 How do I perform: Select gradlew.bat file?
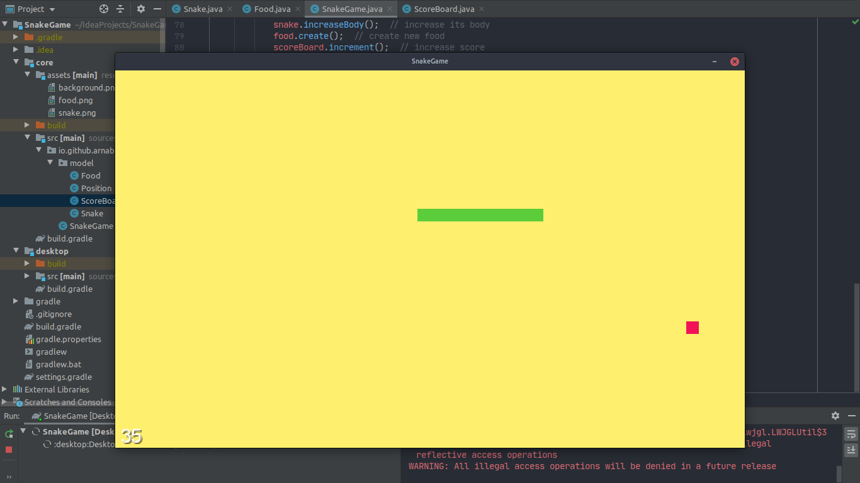point(53,364)
